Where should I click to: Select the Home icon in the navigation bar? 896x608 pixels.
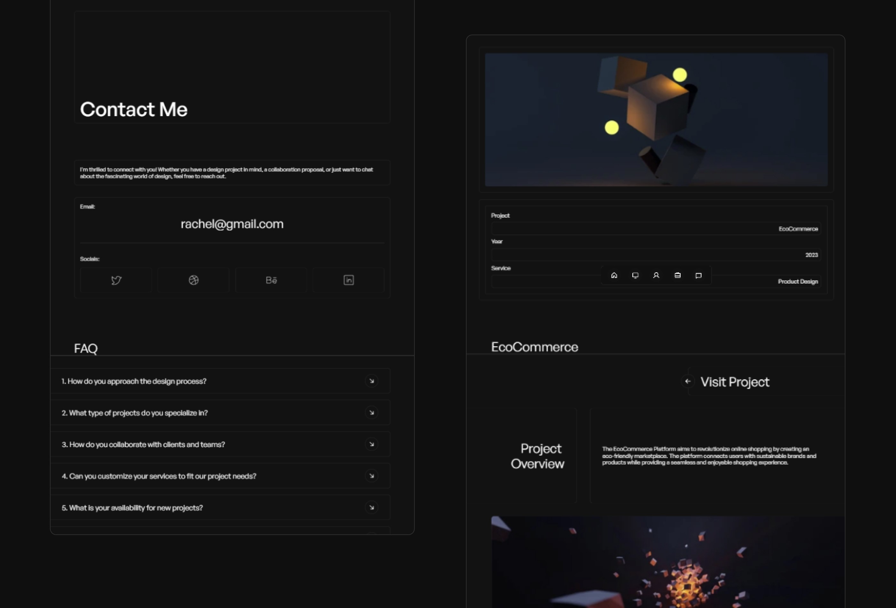[x=614, y=275]
